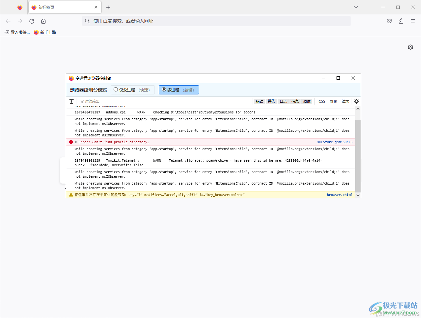The width and height of the screenshot is (421, 318).
Task: Click console scrollbar down arrow
Action: 358,195
